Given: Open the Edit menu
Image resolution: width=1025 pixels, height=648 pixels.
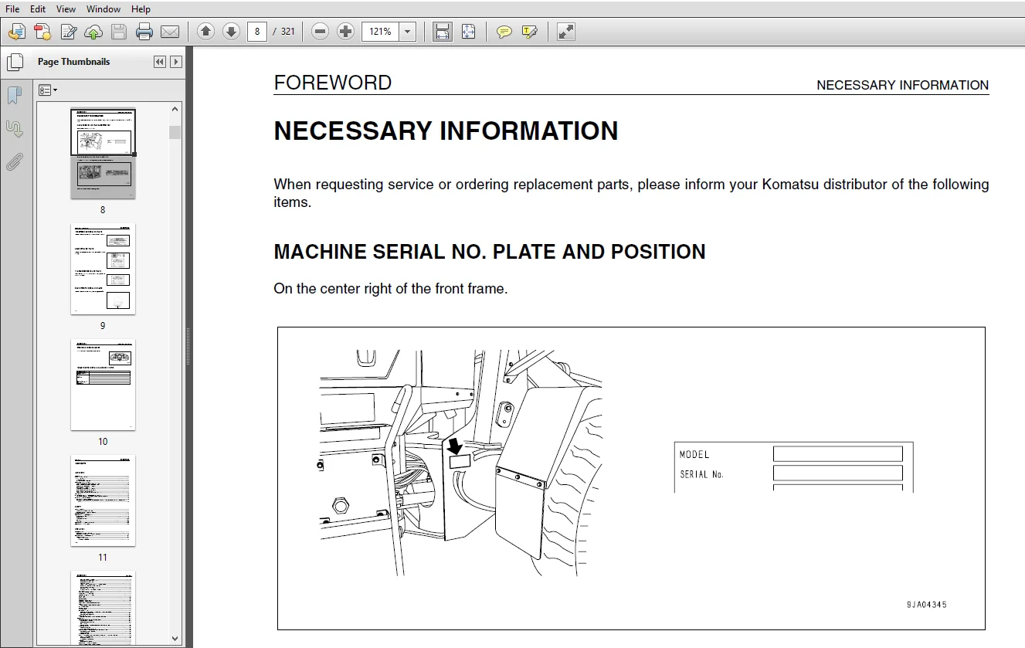Looking at the screenshot, I should 38,8.
